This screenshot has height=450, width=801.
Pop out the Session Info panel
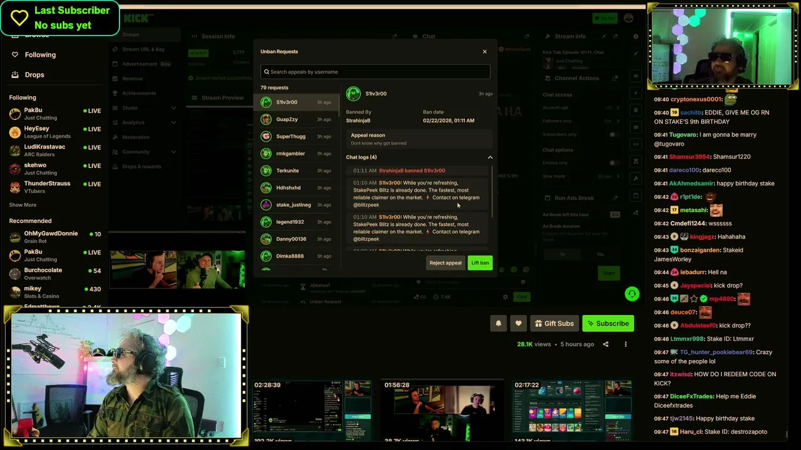click(394, 36)
